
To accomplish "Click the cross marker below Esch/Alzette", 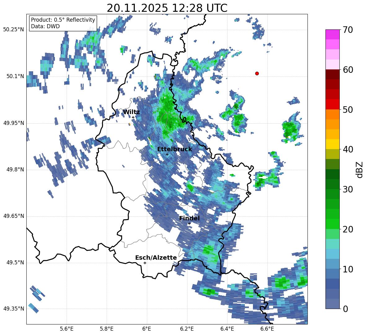I will click(145, 263).
